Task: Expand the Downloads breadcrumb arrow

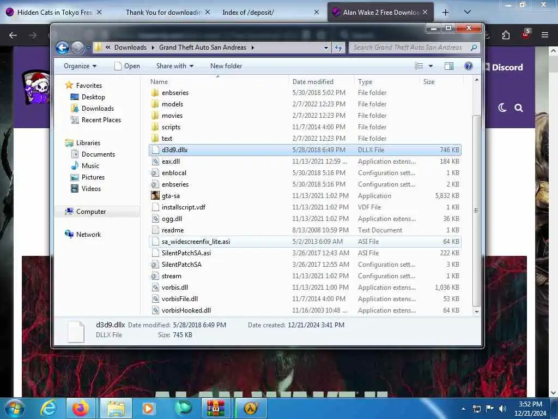Action: (x=153, y=47)
